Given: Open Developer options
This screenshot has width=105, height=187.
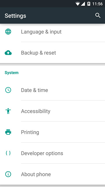Looking at the screenshot, I should tap(52, 153).
